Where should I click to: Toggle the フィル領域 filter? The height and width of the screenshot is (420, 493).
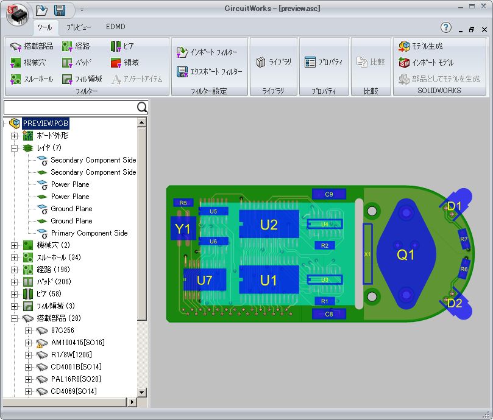tap(82, 79)
